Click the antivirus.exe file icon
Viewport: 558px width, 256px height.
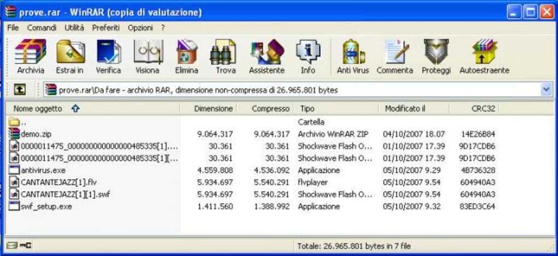point(14,170)
